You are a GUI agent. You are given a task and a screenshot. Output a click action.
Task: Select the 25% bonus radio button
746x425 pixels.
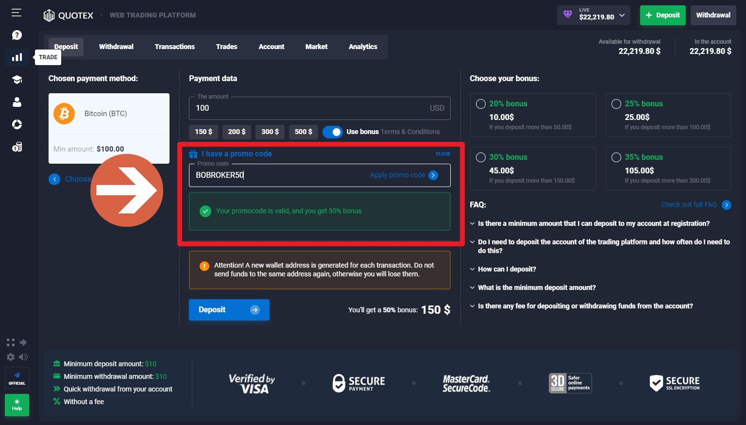(x=616, y=103)
